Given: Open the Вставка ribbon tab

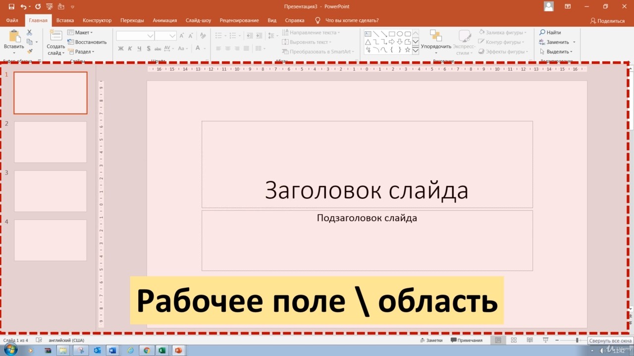Looking at the screenshot, I should [65, 20].
